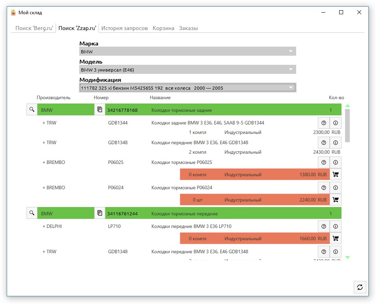This screenshot has height=305, width=377.
Task: Expand TRW GDB1344 row plus sign
Action: point(44,123)
